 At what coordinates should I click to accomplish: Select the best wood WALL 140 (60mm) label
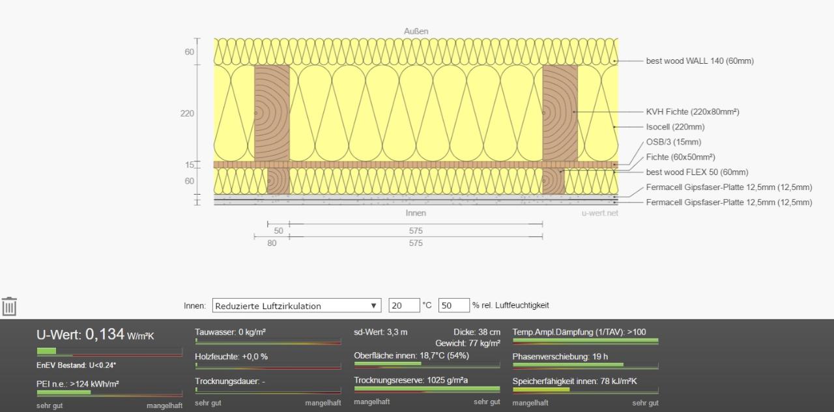(x=700, y=61)
